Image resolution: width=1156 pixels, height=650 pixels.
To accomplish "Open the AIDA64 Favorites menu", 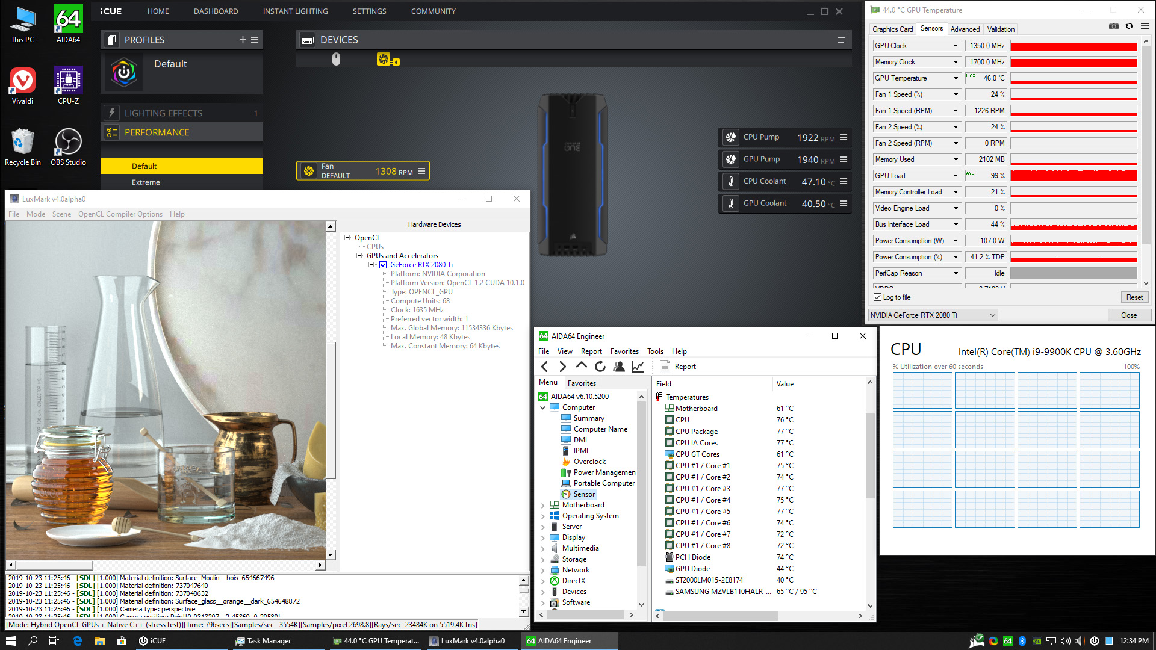I will (624, 351).
